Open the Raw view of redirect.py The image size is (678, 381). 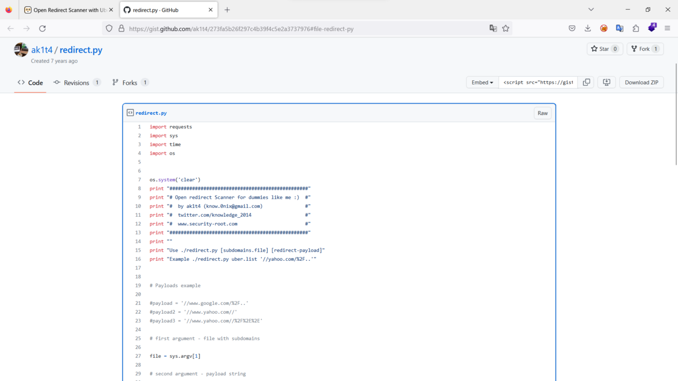coord(542,113)
